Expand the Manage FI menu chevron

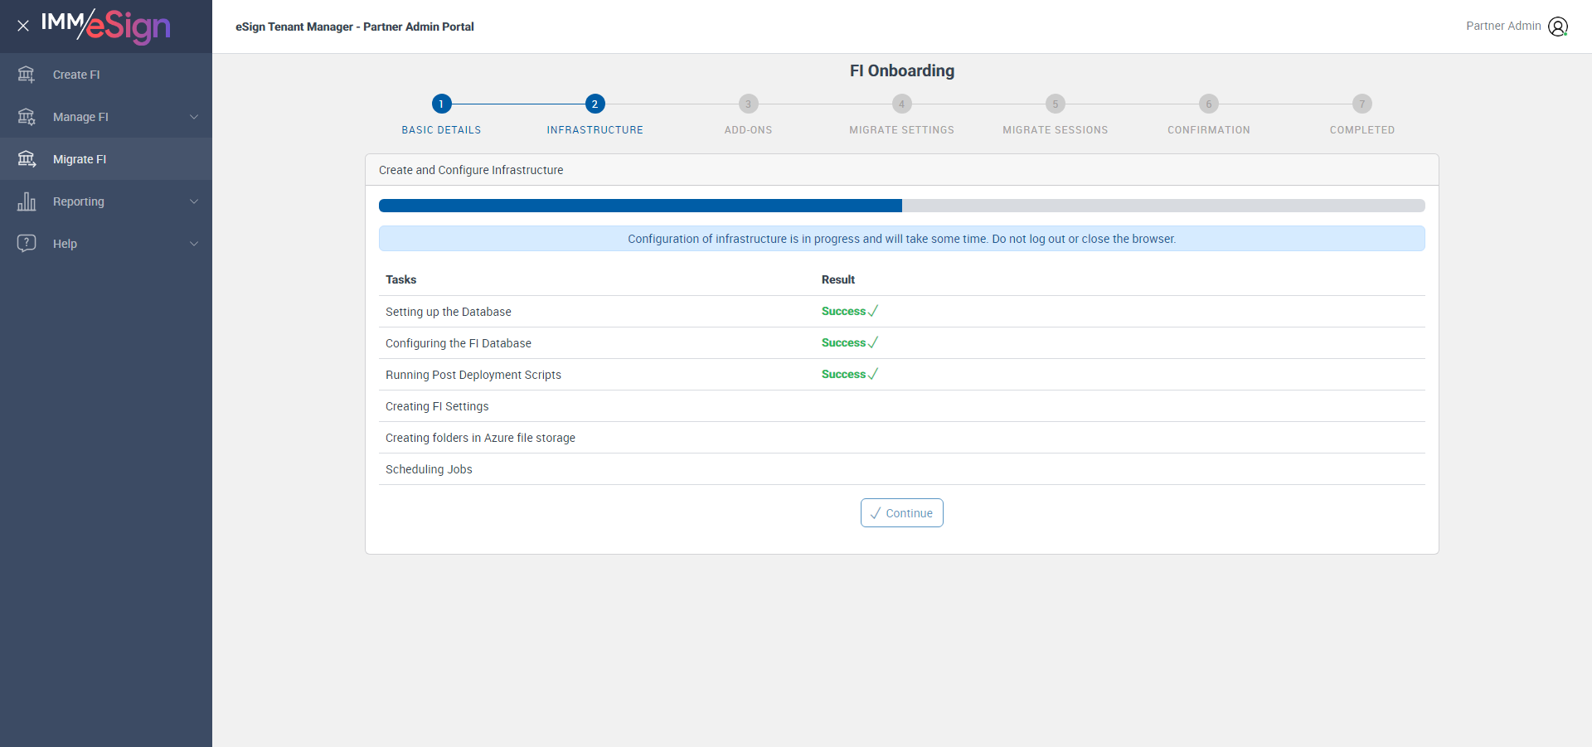tap(194, 117)
